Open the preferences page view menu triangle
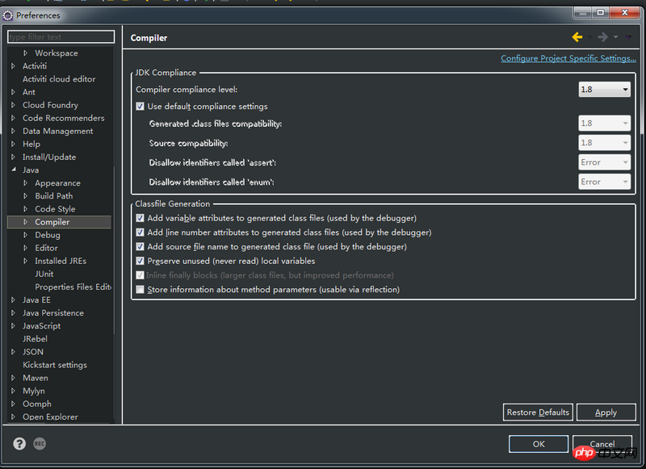This screenshot has width=646, height=469. pyautogui.click(x=628, y=37)
